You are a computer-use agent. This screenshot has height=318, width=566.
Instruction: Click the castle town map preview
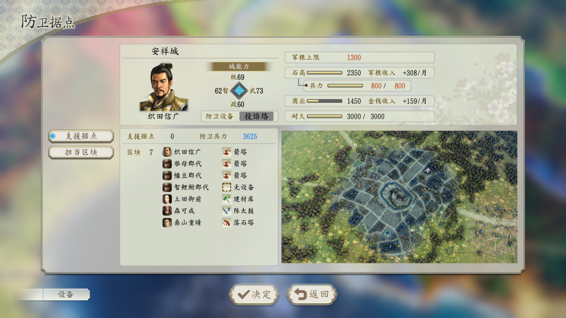coord(399,196)
